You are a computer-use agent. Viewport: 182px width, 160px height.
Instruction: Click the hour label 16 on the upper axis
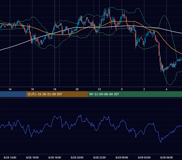pyautogui.click(x=32, y=89)
